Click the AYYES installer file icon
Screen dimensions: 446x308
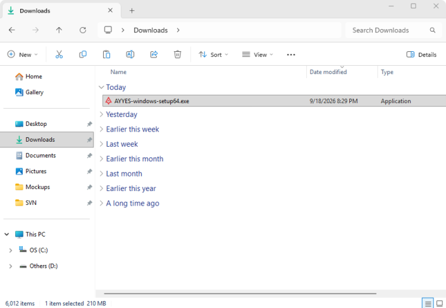point(109,101)
